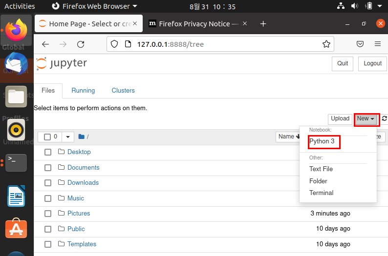
Task: Open the Music folder link
Action: tap(75, 198)
